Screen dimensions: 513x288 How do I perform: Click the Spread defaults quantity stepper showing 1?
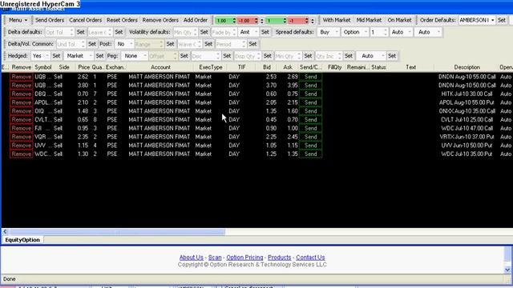click(x=379, y=32)
